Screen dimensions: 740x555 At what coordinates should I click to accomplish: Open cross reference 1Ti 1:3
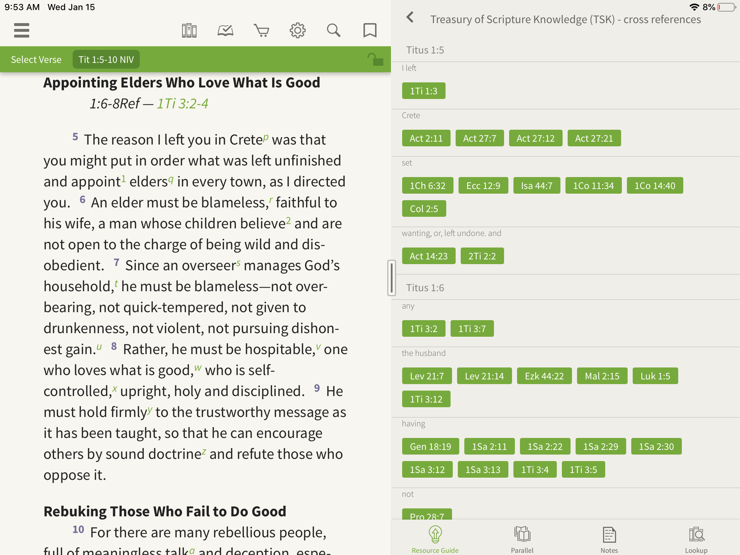[423, 91]
